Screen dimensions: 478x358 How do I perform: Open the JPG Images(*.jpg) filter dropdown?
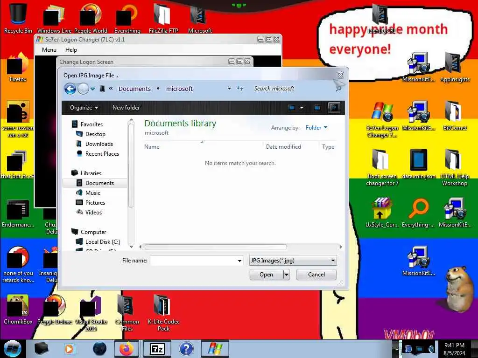pyautogui.click(x=293, y=261)
